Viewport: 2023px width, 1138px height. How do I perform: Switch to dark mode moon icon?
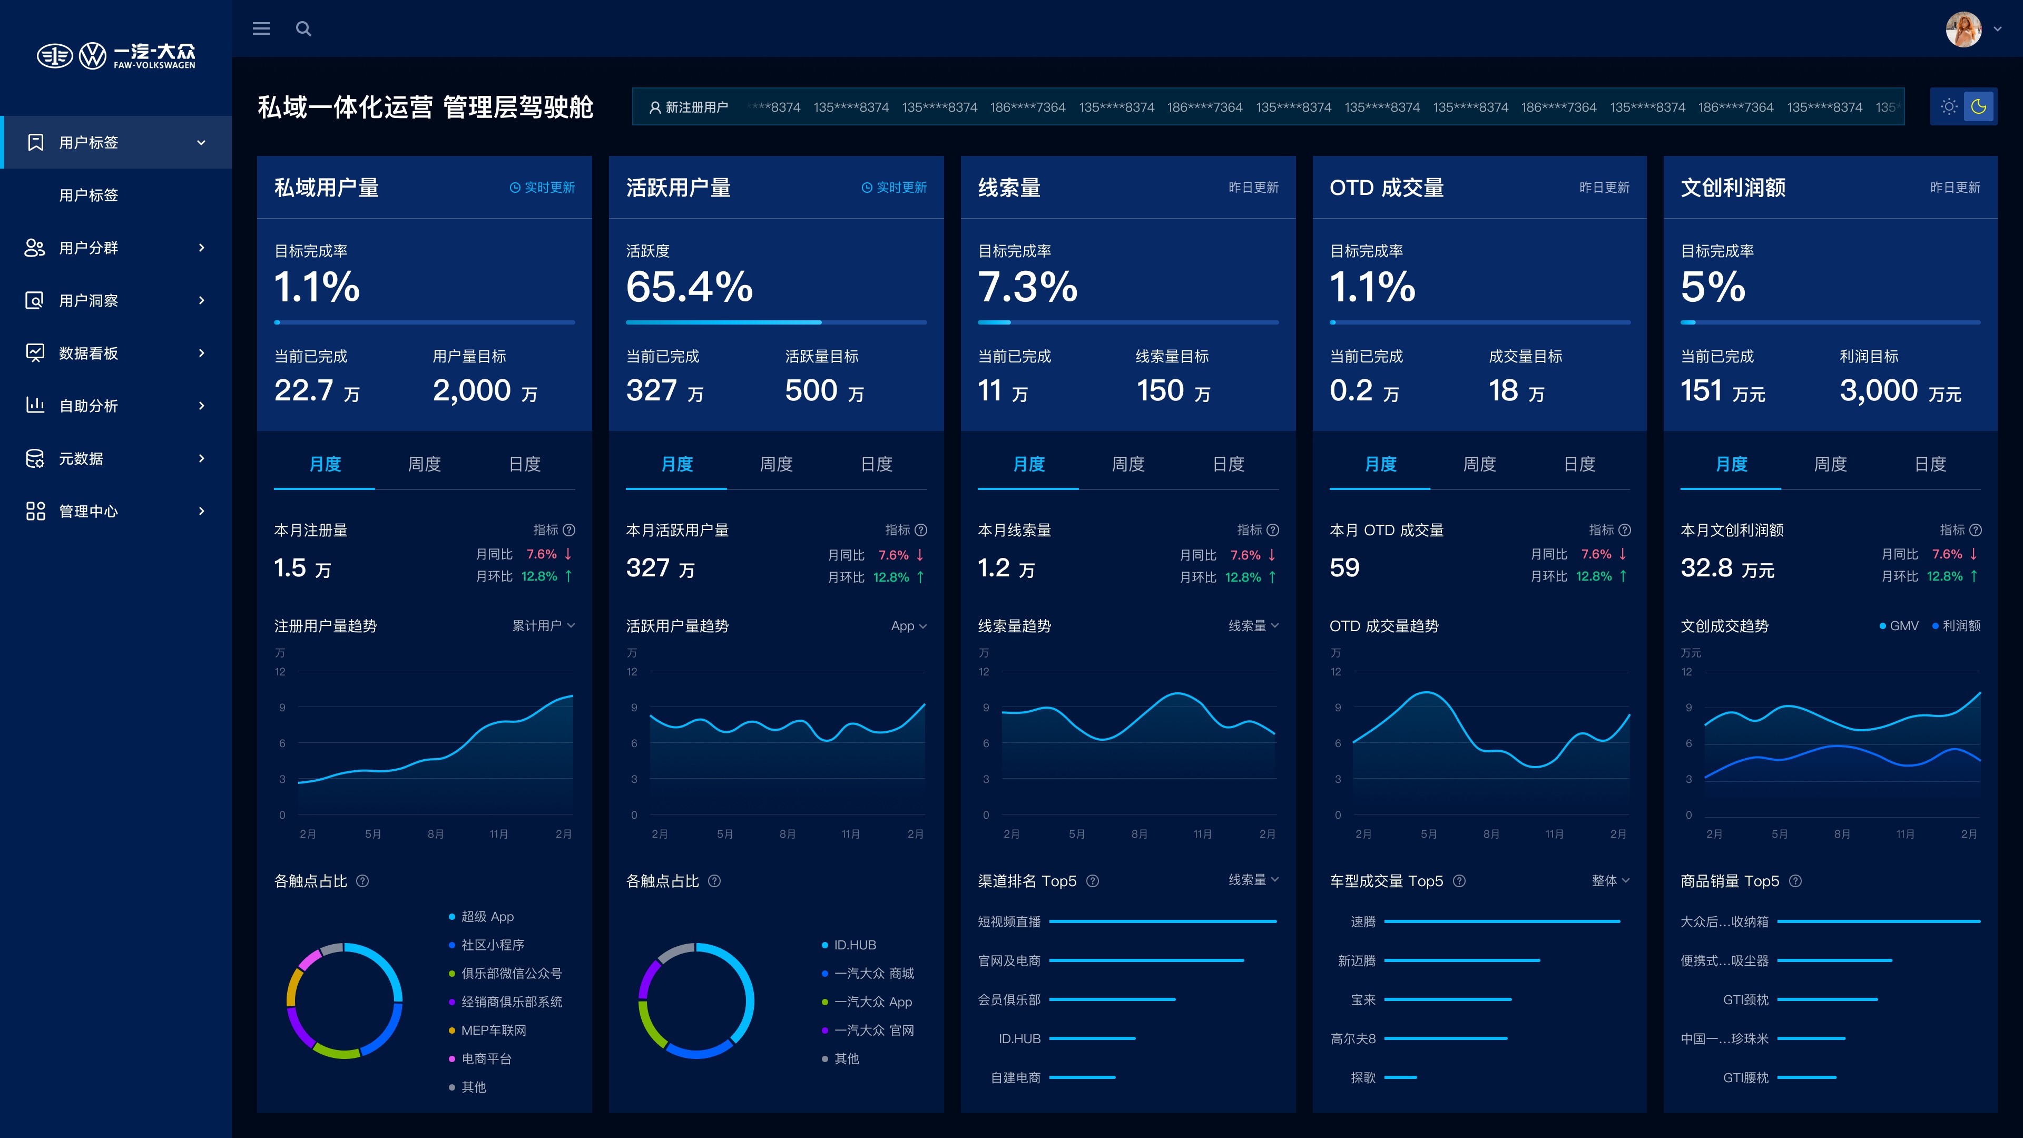pos(1979,106)
